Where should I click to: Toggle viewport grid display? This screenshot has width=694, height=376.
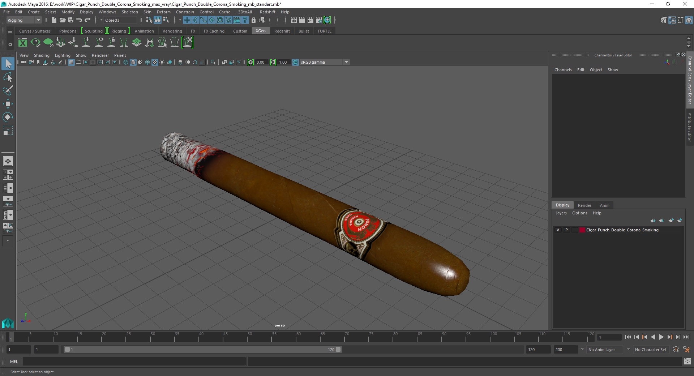[71, 62]
